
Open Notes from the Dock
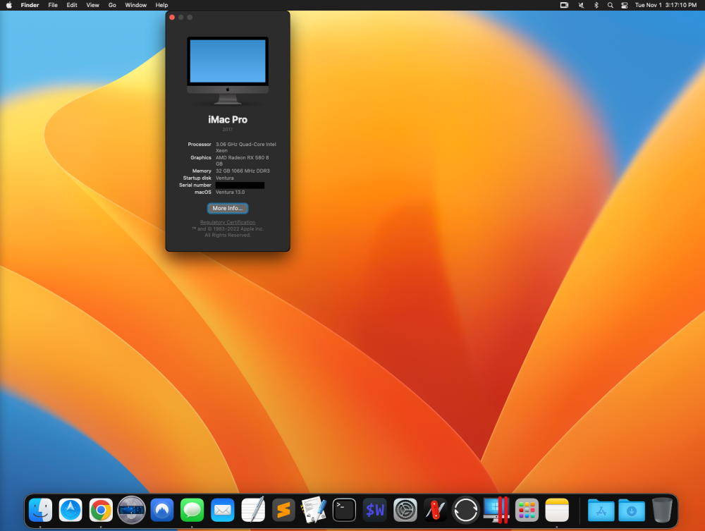tap(557, 510)
